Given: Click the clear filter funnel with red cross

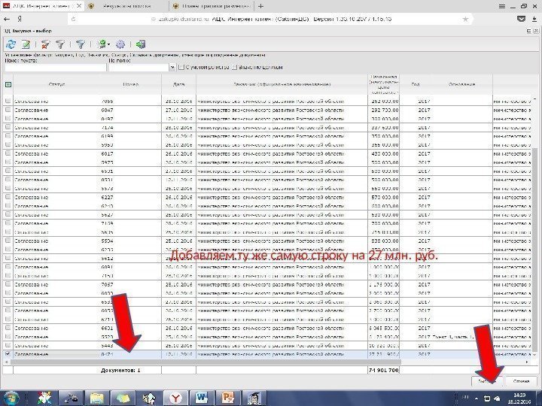Looking at the screenshot, I should coord(45,44).
